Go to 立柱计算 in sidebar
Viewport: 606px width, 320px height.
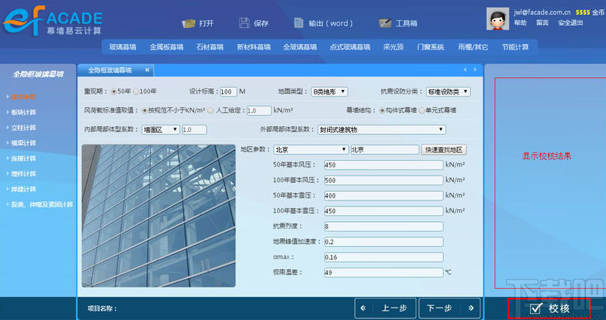[x=23, y=128]
